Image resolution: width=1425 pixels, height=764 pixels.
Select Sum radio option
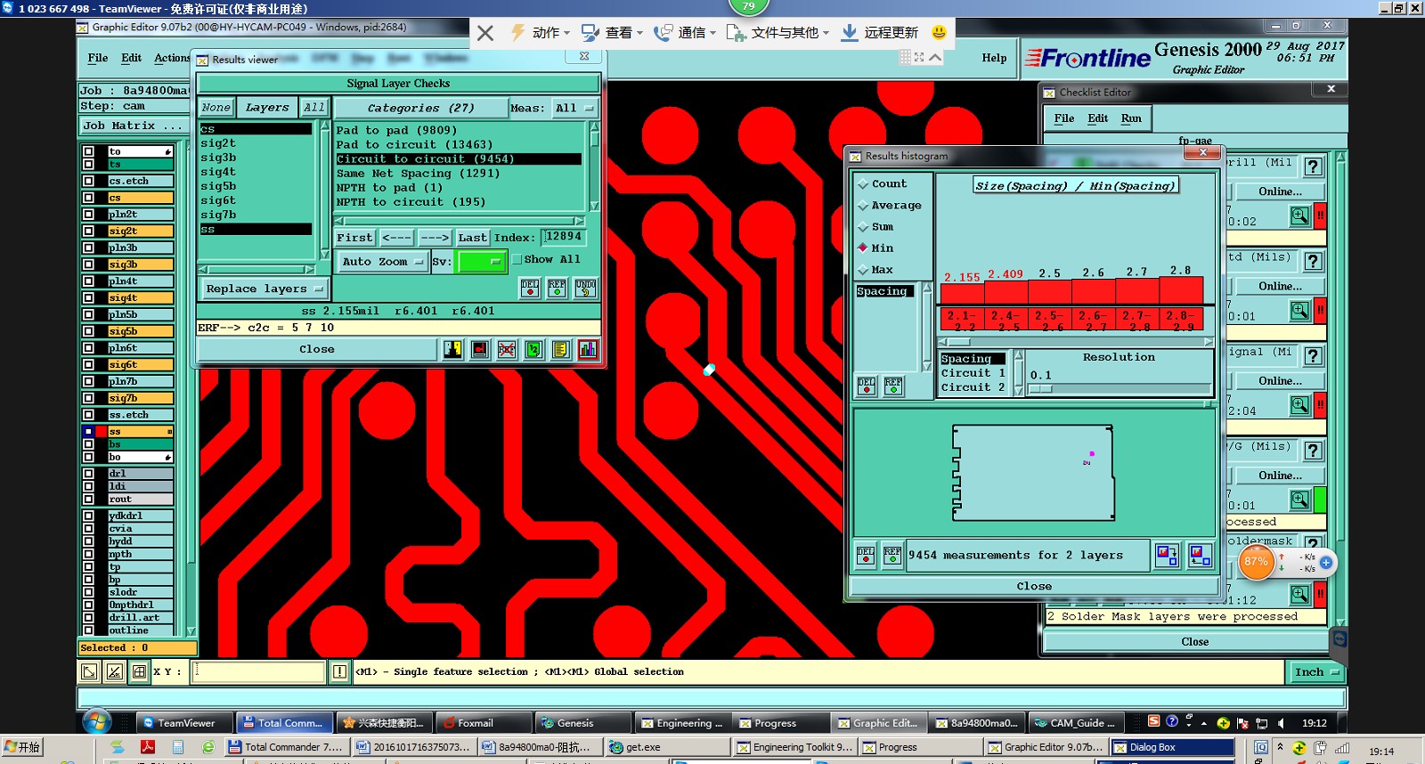862,227
